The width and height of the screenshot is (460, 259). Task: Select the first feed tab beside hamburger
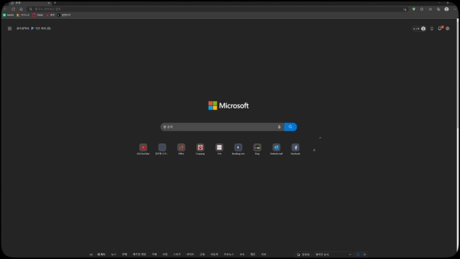coord(101,254)
